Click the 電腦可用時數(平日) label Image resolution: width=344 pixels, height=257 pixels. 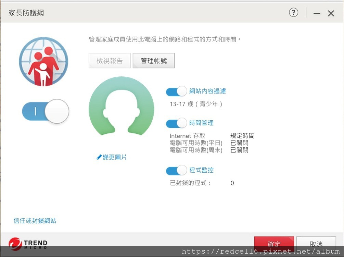pyautogui.click(x=196, y=143)
